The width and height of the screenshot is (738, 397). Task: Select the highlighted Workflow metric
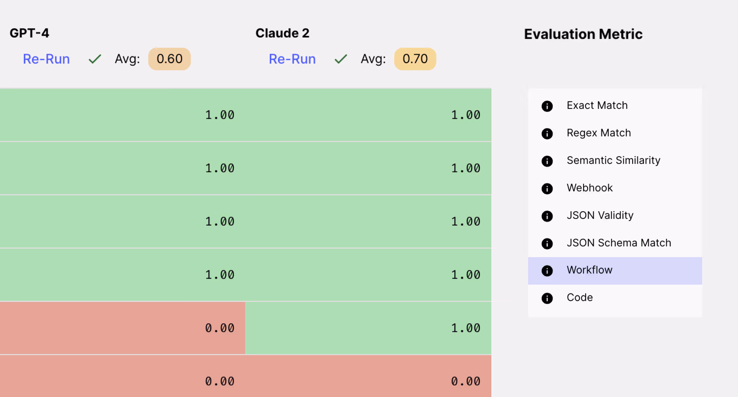pos(615,271)
